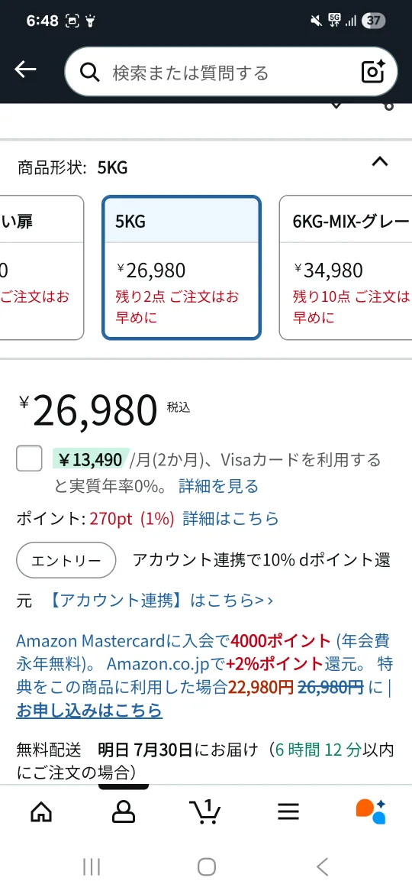This screenshot has height=894, width=412.
Task: Open Rufus AI assistant icon
Action: coord(371,812)
